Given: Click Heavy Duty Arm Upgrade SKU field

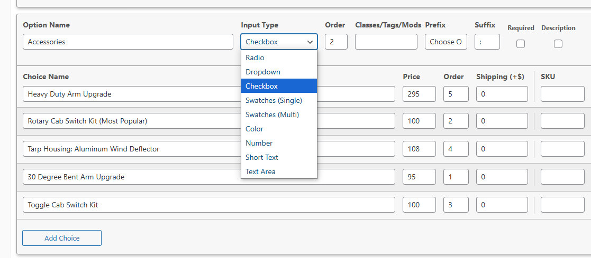Looking at the screenshot, I should pos(563,94).
